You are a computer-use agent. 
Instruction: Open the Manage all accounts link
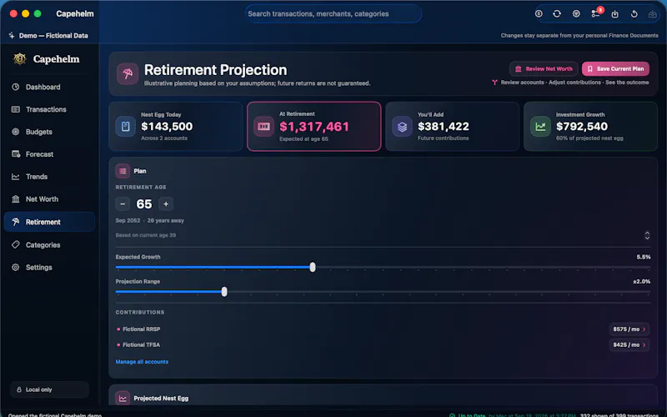point(142,362)
